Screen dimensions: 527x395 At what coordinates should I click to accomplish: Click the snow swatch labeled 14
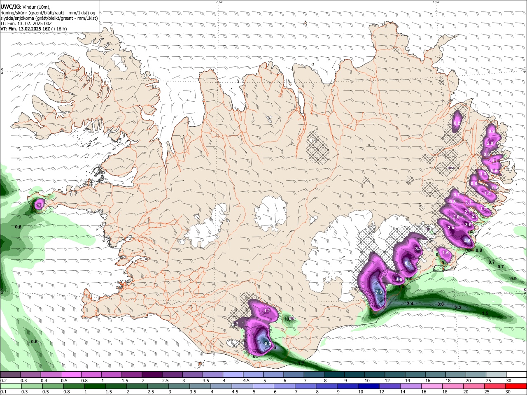415,375
